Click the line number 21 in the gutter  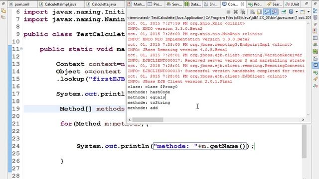(x=16, y=124)
